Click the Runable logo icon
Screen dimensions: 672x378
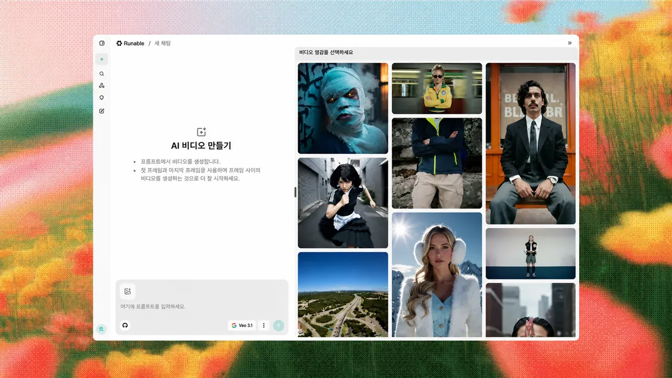coord(119,43)
